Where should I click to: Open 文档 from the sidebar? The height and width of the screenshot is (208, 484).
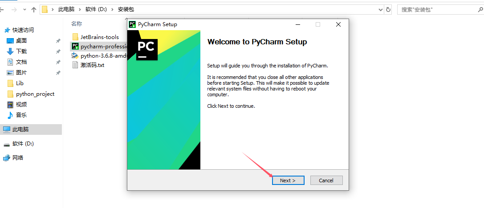pyautogui.click(x=21, y=62)
